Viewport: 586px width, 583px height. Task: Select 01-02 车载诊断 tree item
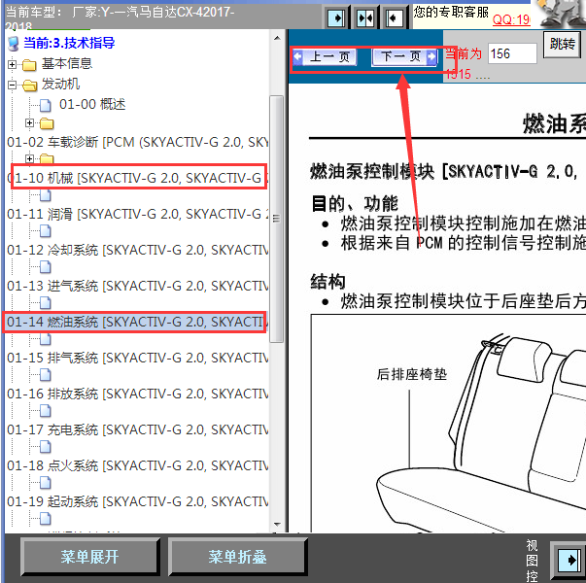click(138, 143)
